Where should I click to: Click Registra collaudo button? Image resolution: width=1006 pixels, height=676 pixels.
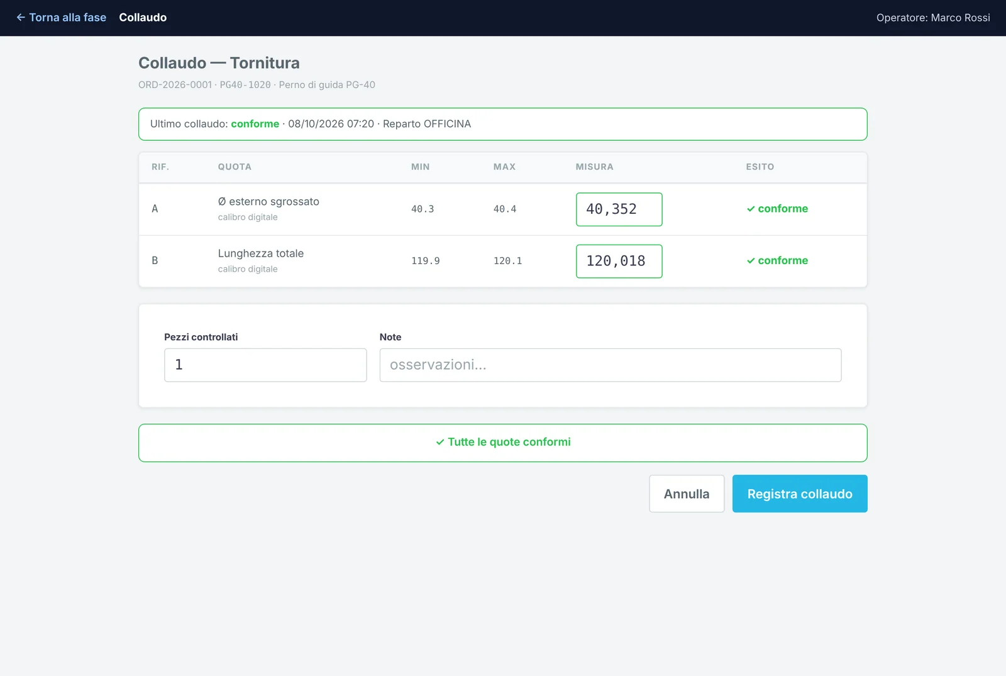[x=800, y=494]
